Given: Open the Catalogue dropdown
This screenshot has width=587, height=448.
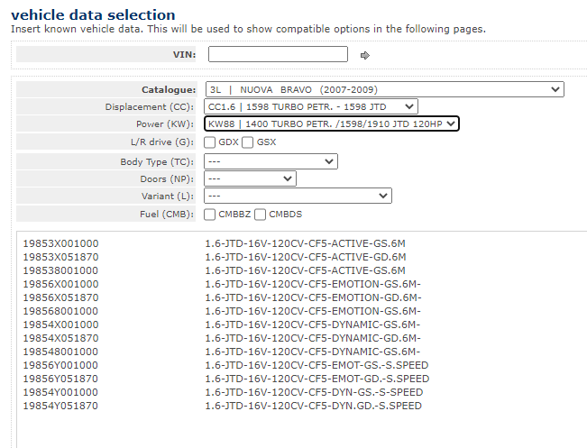Looking at the screenshot, I should 384,89.
